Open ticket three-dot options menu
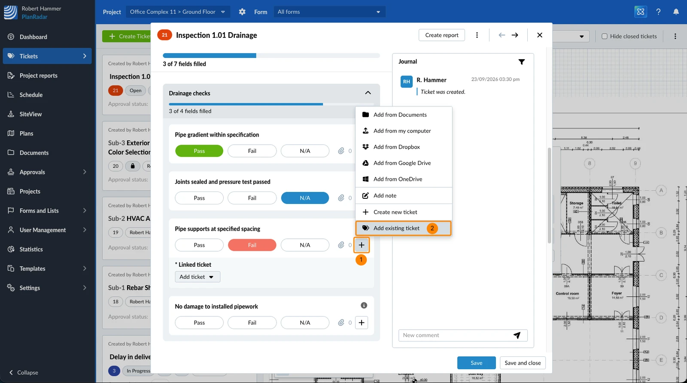The width and height of the screenshot is (687, 383). [x=477, y=35]
